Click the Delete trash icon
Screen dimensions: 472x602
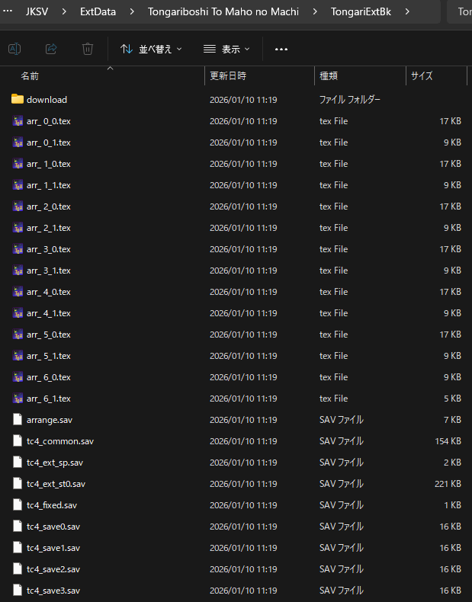[x=88, y=49]
